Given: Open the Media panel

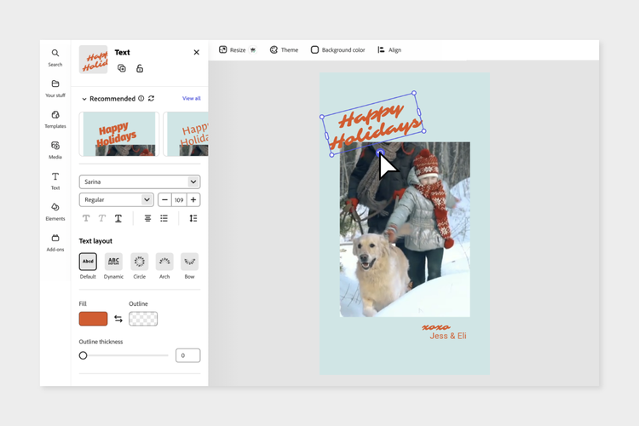Looking at the screenshot, I should tap(55, 149).
